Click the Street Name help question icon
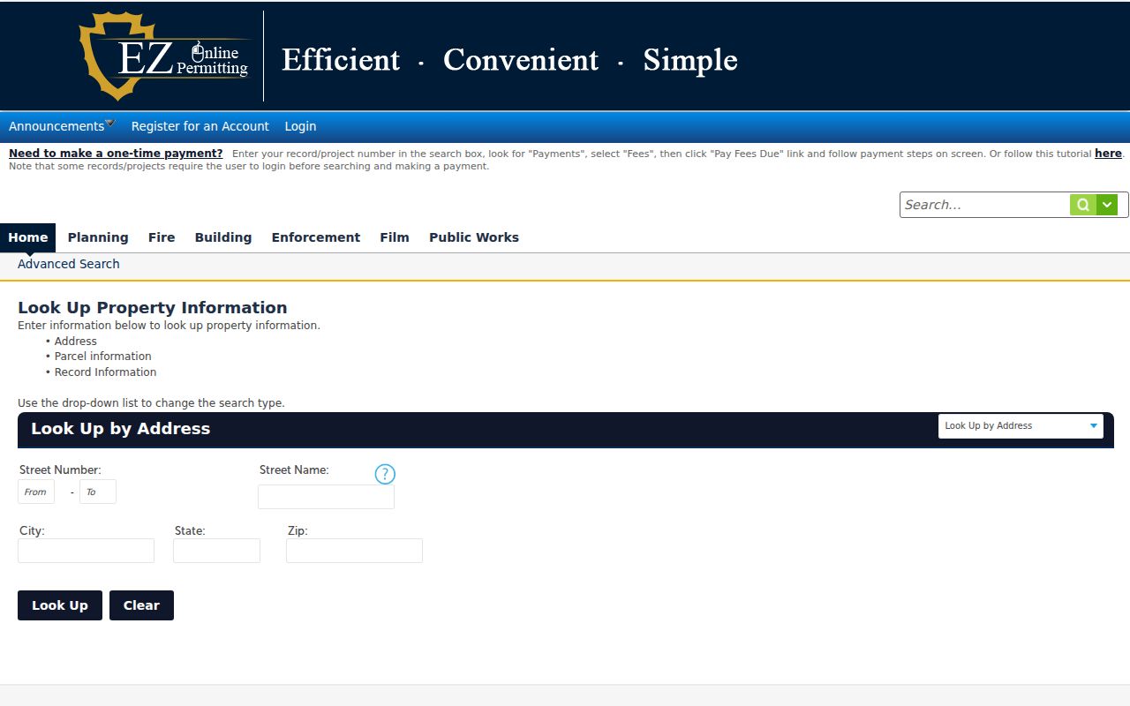The height and width of the screenshot is (706, 1130). [385, 474]
